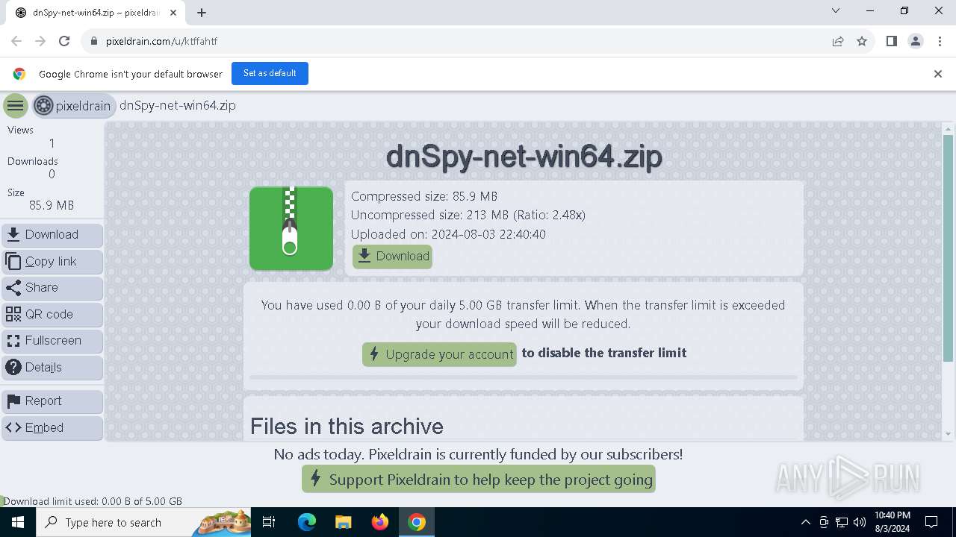The width and height of the screenshot is (956, 537).
Task: Click Upgrade your account button
Action: pyautogui.click(x=439, y=354)
